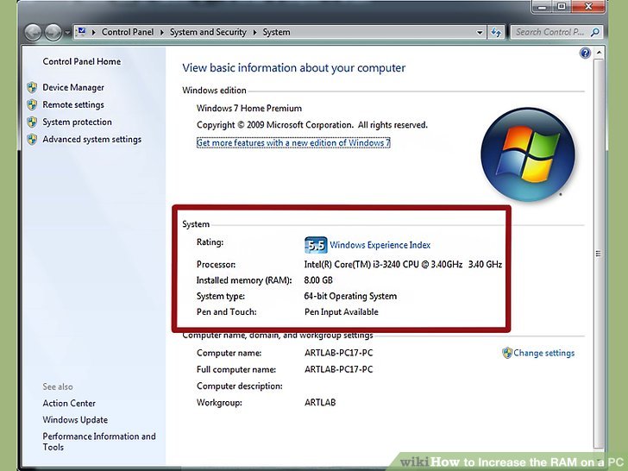Click the Intel Core i3-3240 processor text
This screenshot has width=628, height=471.
[x=403, y=264]
